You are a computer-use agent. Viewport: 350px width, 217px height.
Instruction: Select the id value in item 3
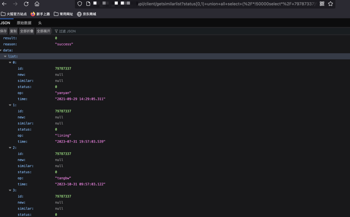pyautogui.click(x=63, y=196)
